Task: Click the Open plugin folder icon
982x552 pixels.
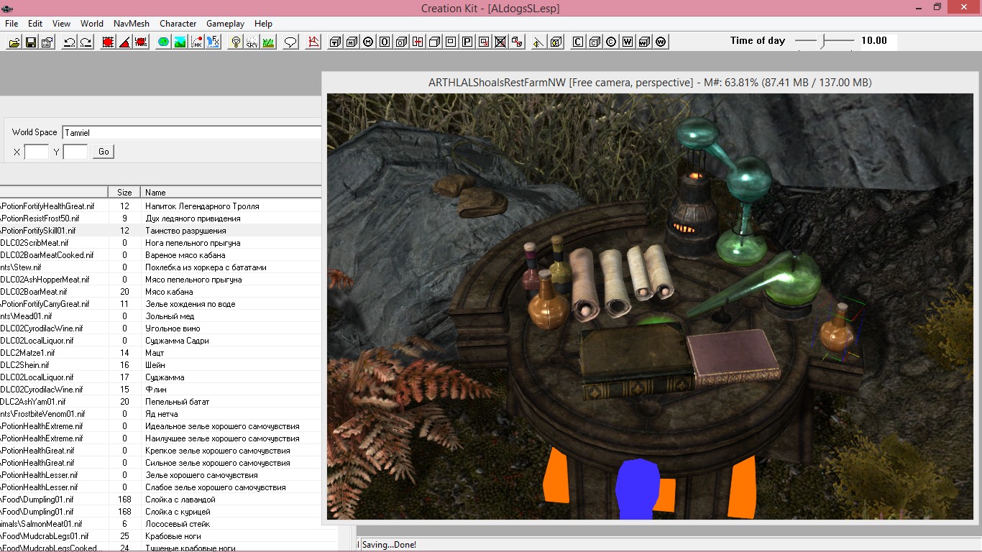Action: click(14, 42)
